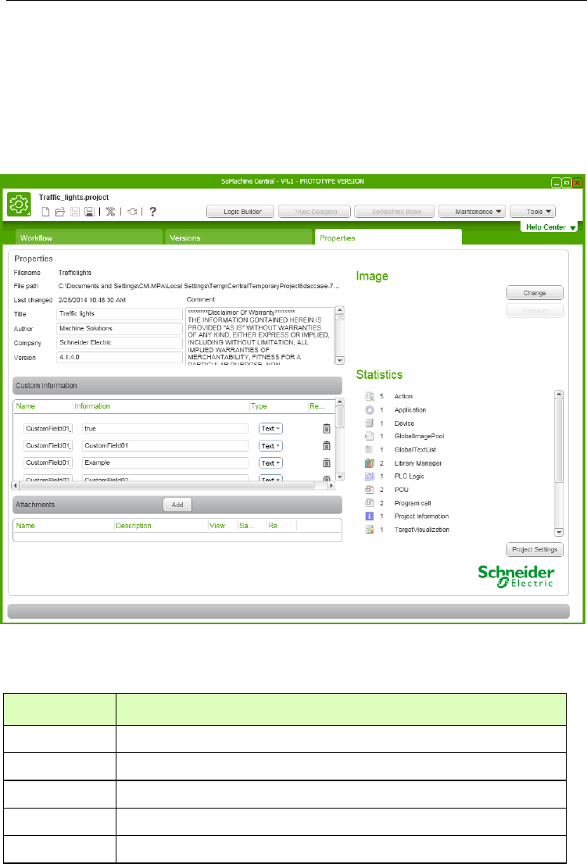This screenshot has width=587, height=864.
Task: Switch to the Workflow tab
Action: point(89,237)
